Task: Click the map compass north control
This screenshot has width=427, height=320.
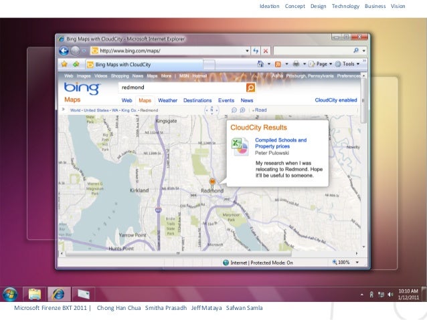Action: pyautogui.click(x=211, y=110)
